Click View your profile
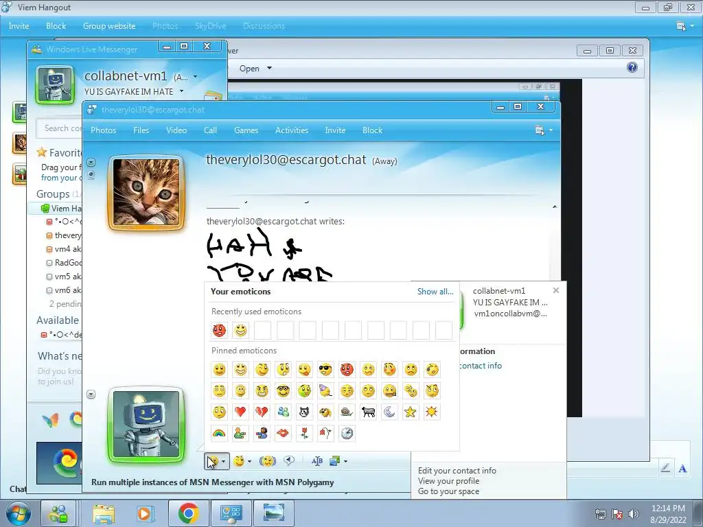The image size is (703, 527). pyautogui.click(x=449, y=481)
